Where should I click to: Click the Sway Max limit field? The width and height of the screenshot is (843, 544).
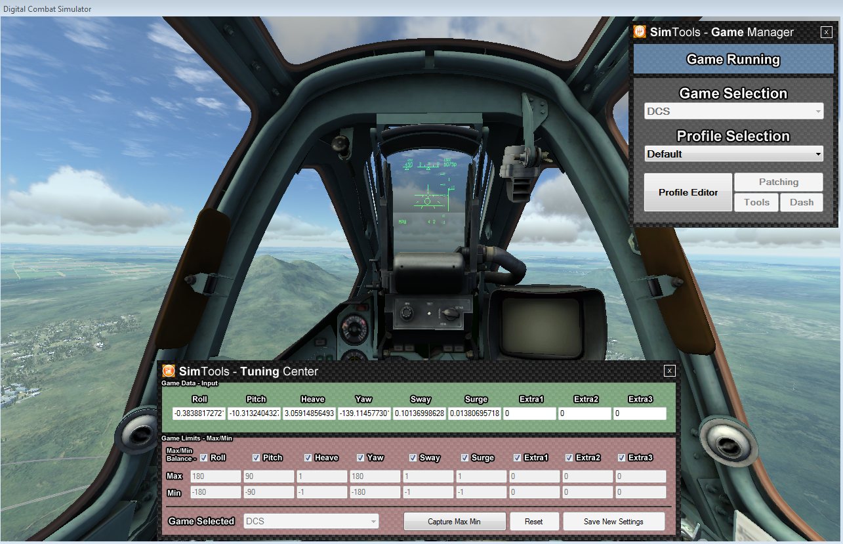pos(428,476)
